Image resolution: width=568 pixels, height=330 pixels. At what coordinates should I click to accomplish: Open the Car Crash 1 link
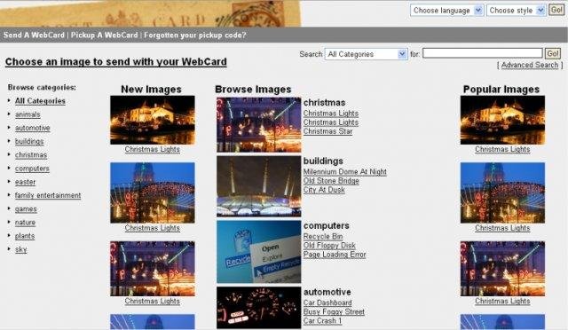322,320
